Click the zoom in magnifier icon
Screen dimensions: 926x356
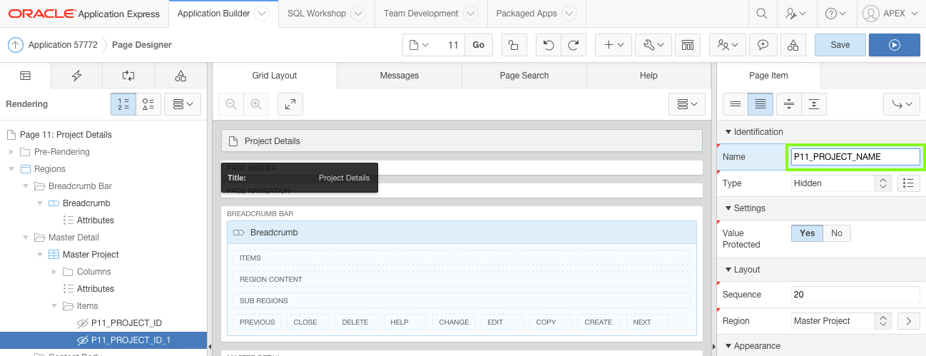255,104
